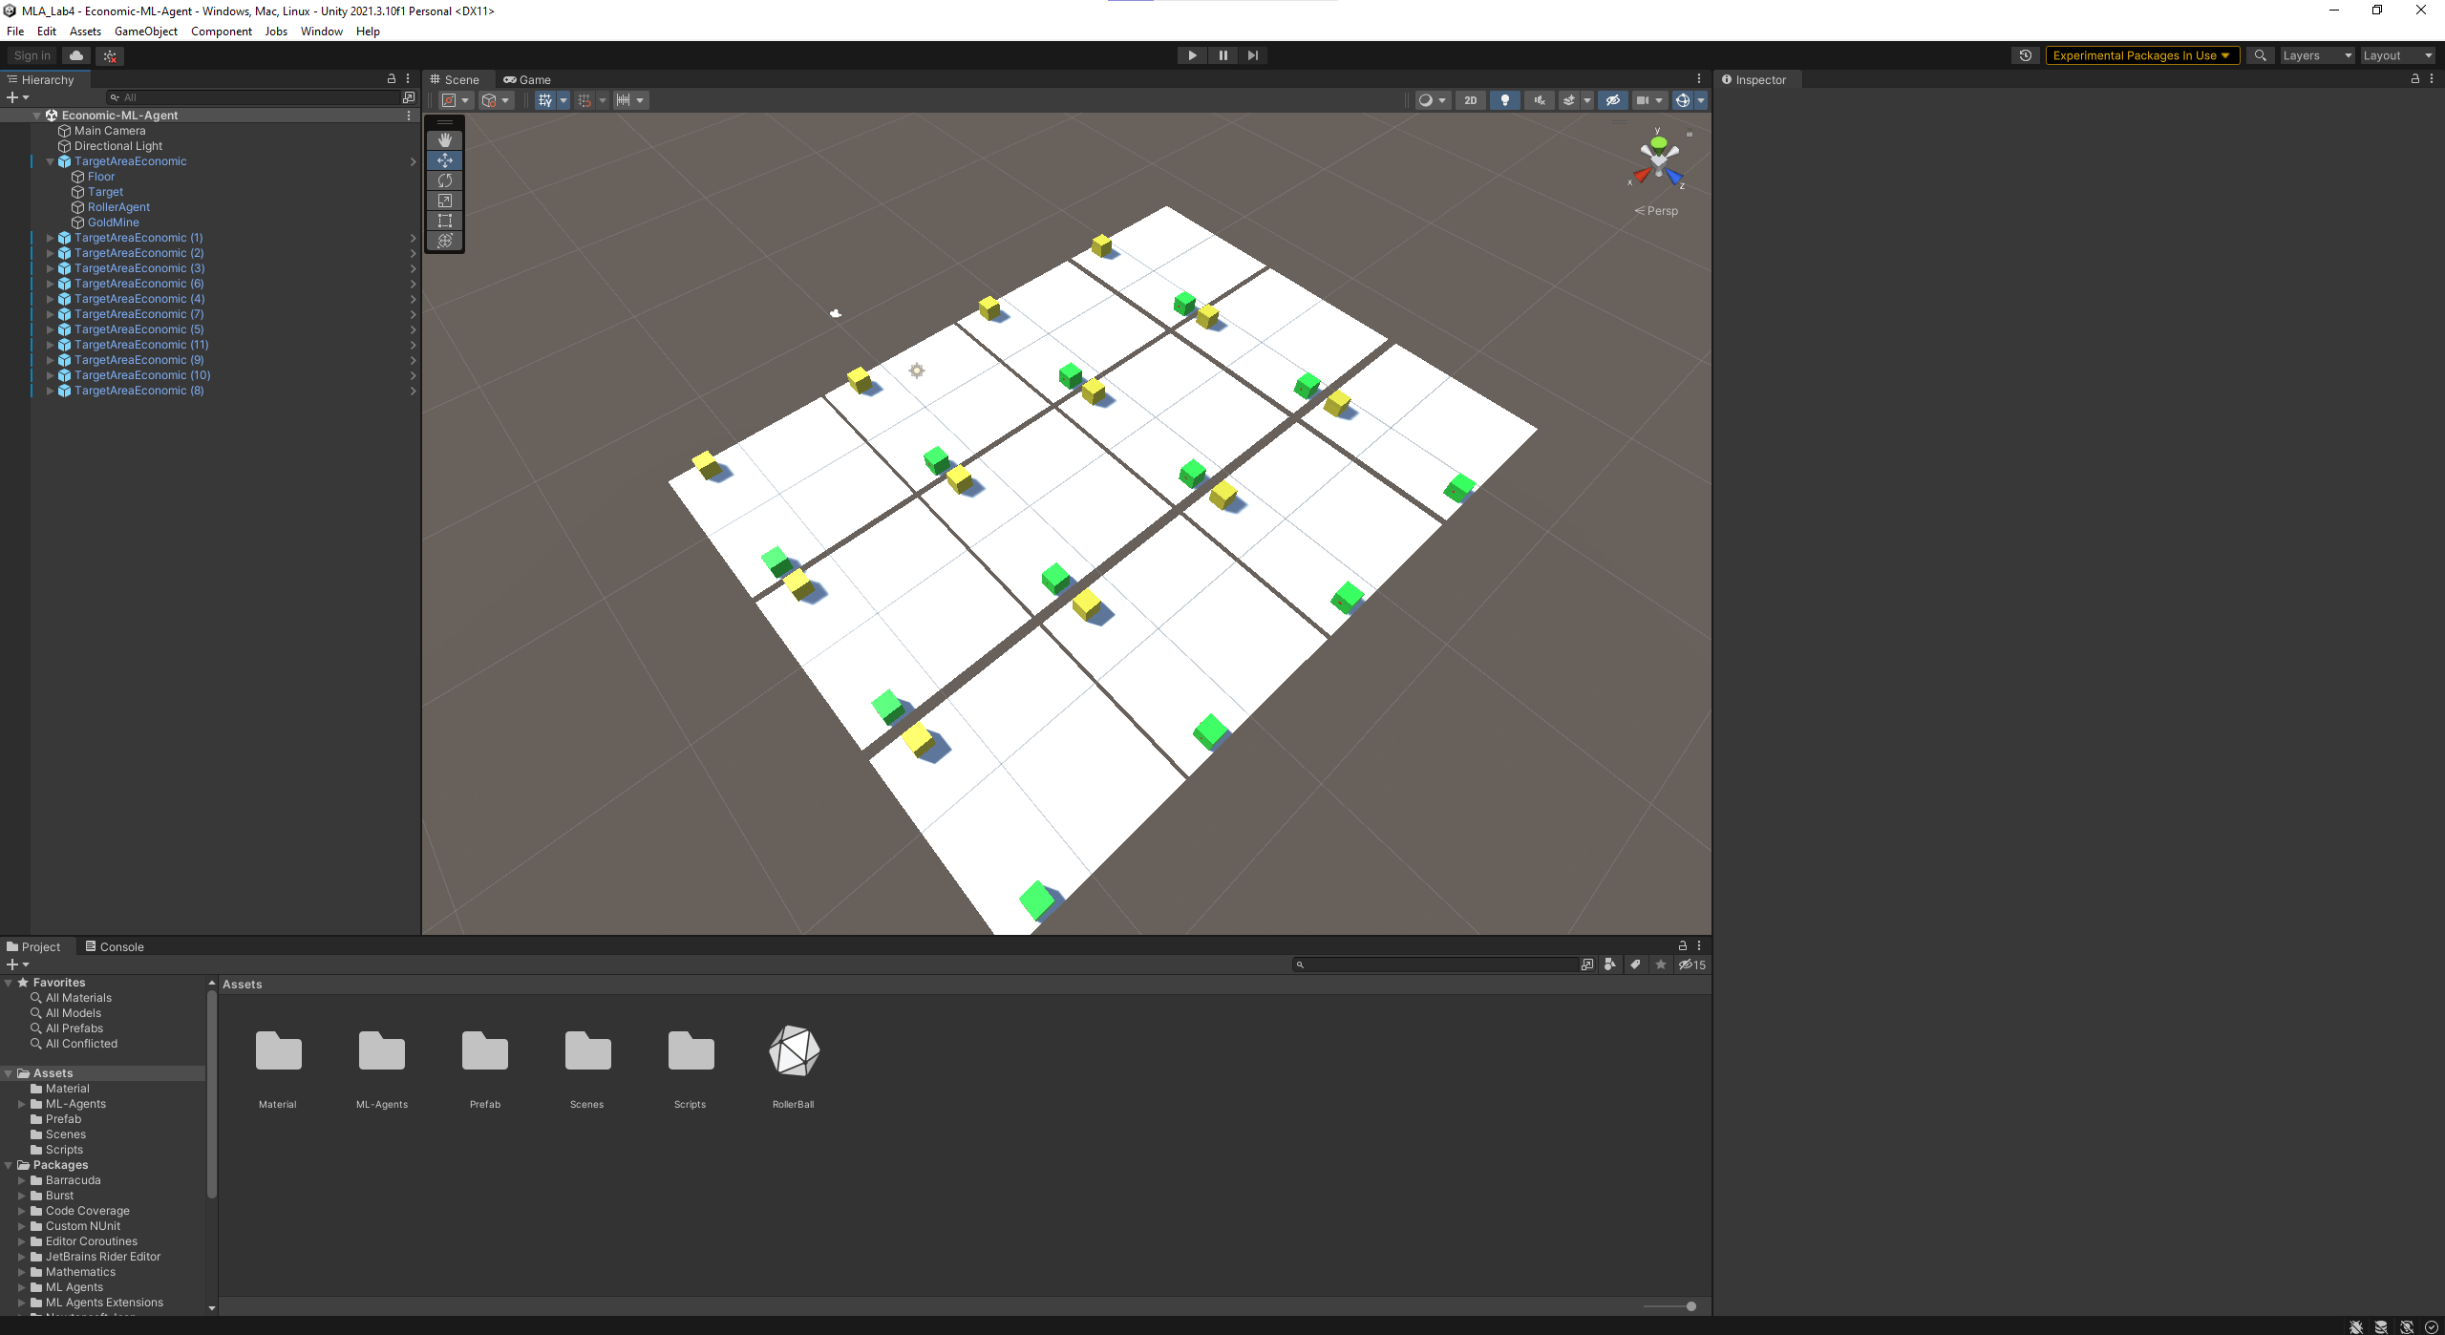Toggle scene lighting on or off

point(1505,100)
